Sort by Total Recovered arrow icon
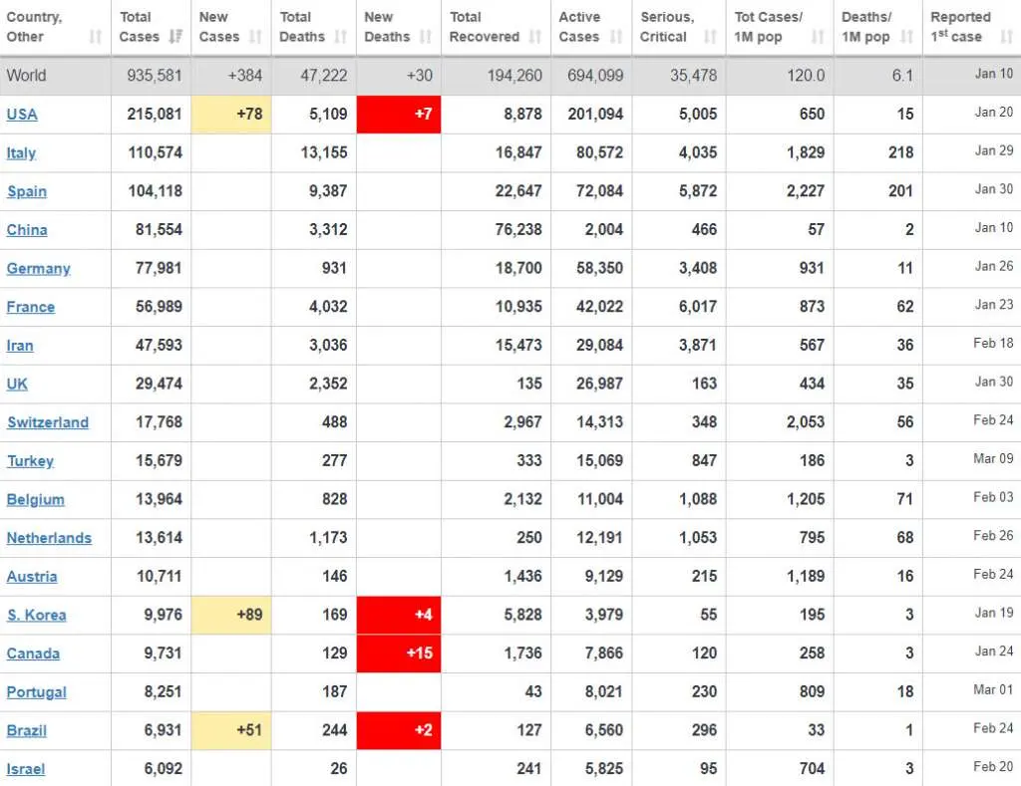Screen dimensions: 1021x786 (535, 37)
